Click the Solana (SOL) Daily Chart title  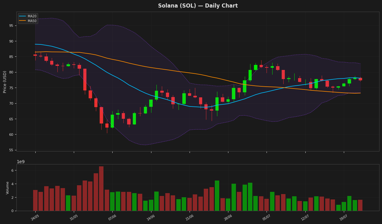click(198, 6)
